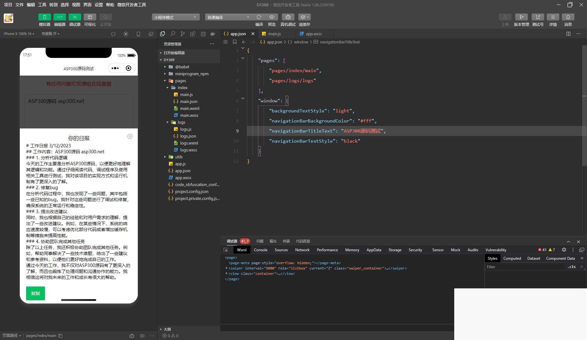Toggle the simulator (模拟器) panel button
Screen dimensions: 587x340
tap(44, 17)
